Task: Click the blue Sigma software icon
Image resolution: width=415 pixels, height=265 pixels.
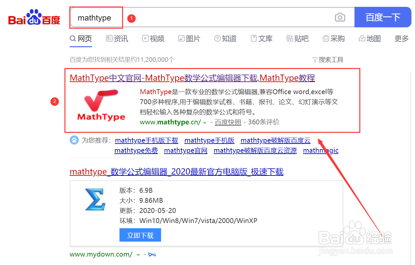Action: (x=95, y=199)
